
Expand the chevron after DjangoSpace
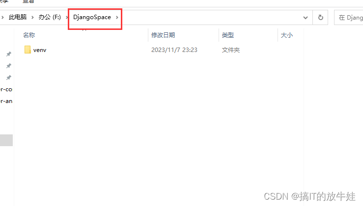[x=117, y=17]
